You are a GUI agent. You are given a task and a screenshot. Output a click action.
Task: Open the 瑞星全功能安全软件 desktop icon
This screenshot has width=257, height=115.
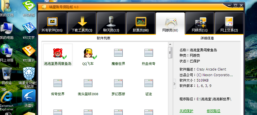[x=29, y=78]
